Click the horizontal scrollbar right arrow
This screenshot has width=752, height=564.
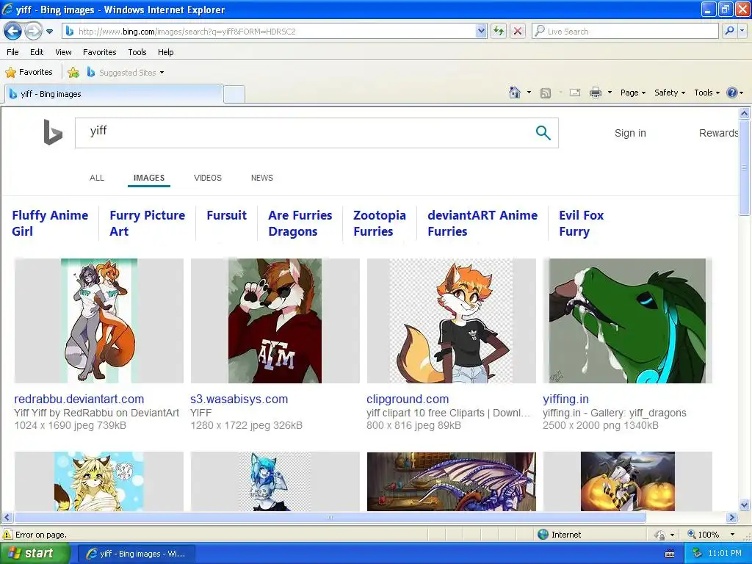point(731,518)
